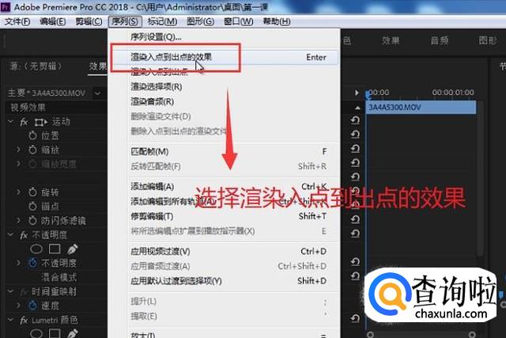Reset the 运动 effect
The image size is (506, 338).
(x=355, y=120)
